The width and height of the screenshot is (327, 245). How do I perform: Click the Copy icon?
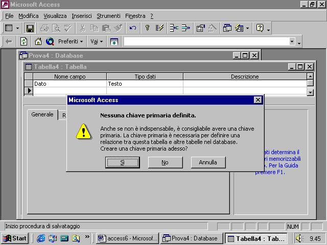94,28
